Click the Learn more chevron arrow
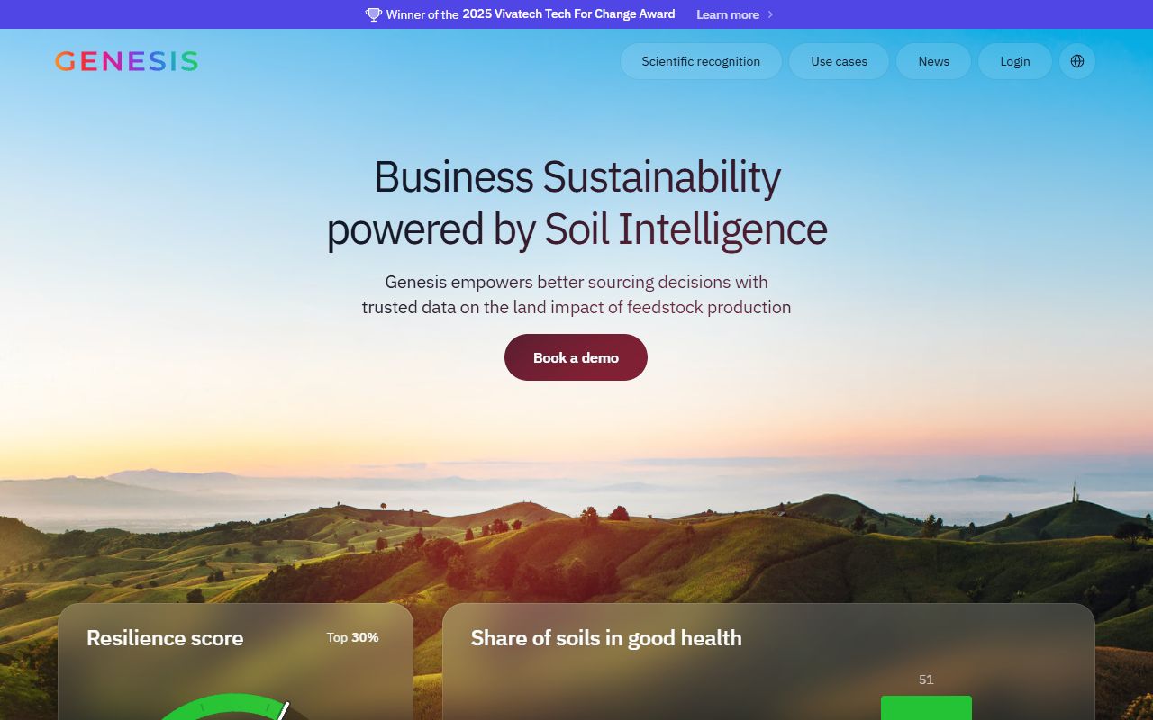This screenshot has width=1153, height=720. (x=770, y=14)
